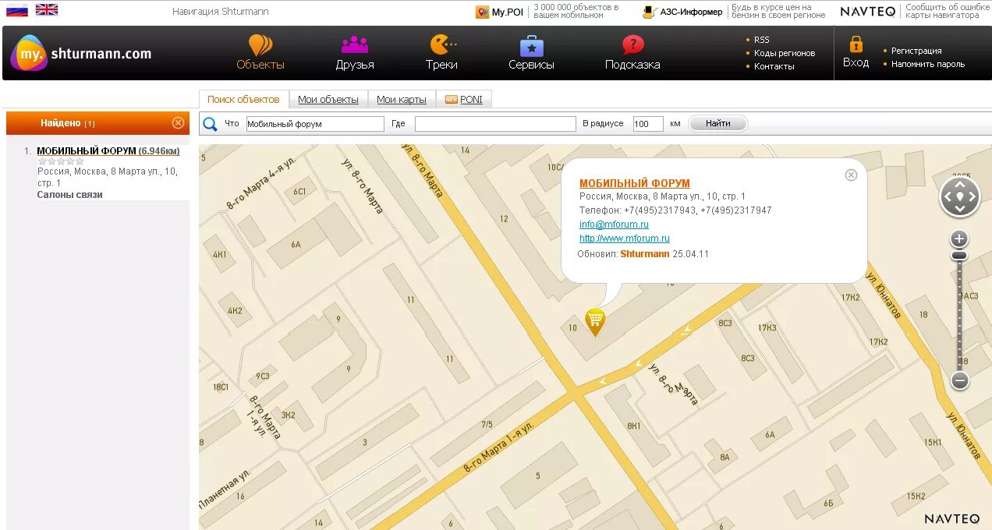Viewport: 992px width, 530px height.
Task: Zoom out with the minus button
Action: [960, 380]
